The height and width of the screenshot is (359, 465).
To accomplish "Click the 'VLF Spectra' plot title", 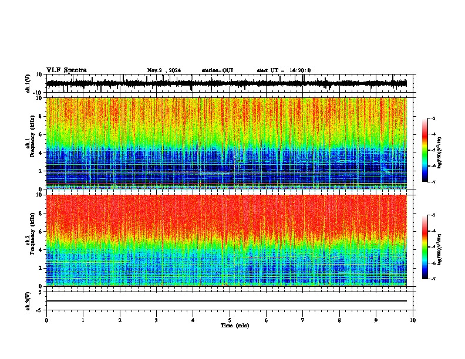I will coord(66,70).
